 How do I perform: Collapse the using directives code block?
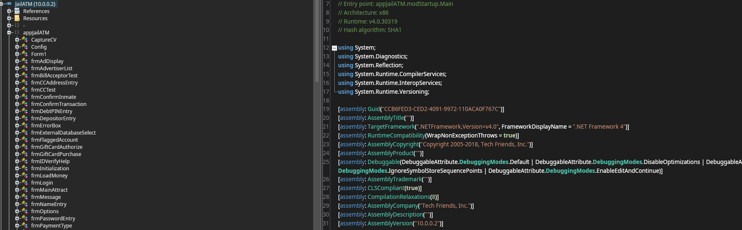tap(334, 48)
